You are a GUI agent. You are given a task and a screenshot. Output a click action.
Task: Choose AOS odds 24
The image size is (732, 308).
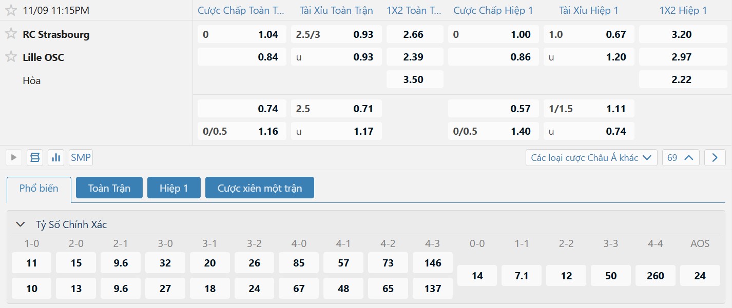(x=700, y=276)
